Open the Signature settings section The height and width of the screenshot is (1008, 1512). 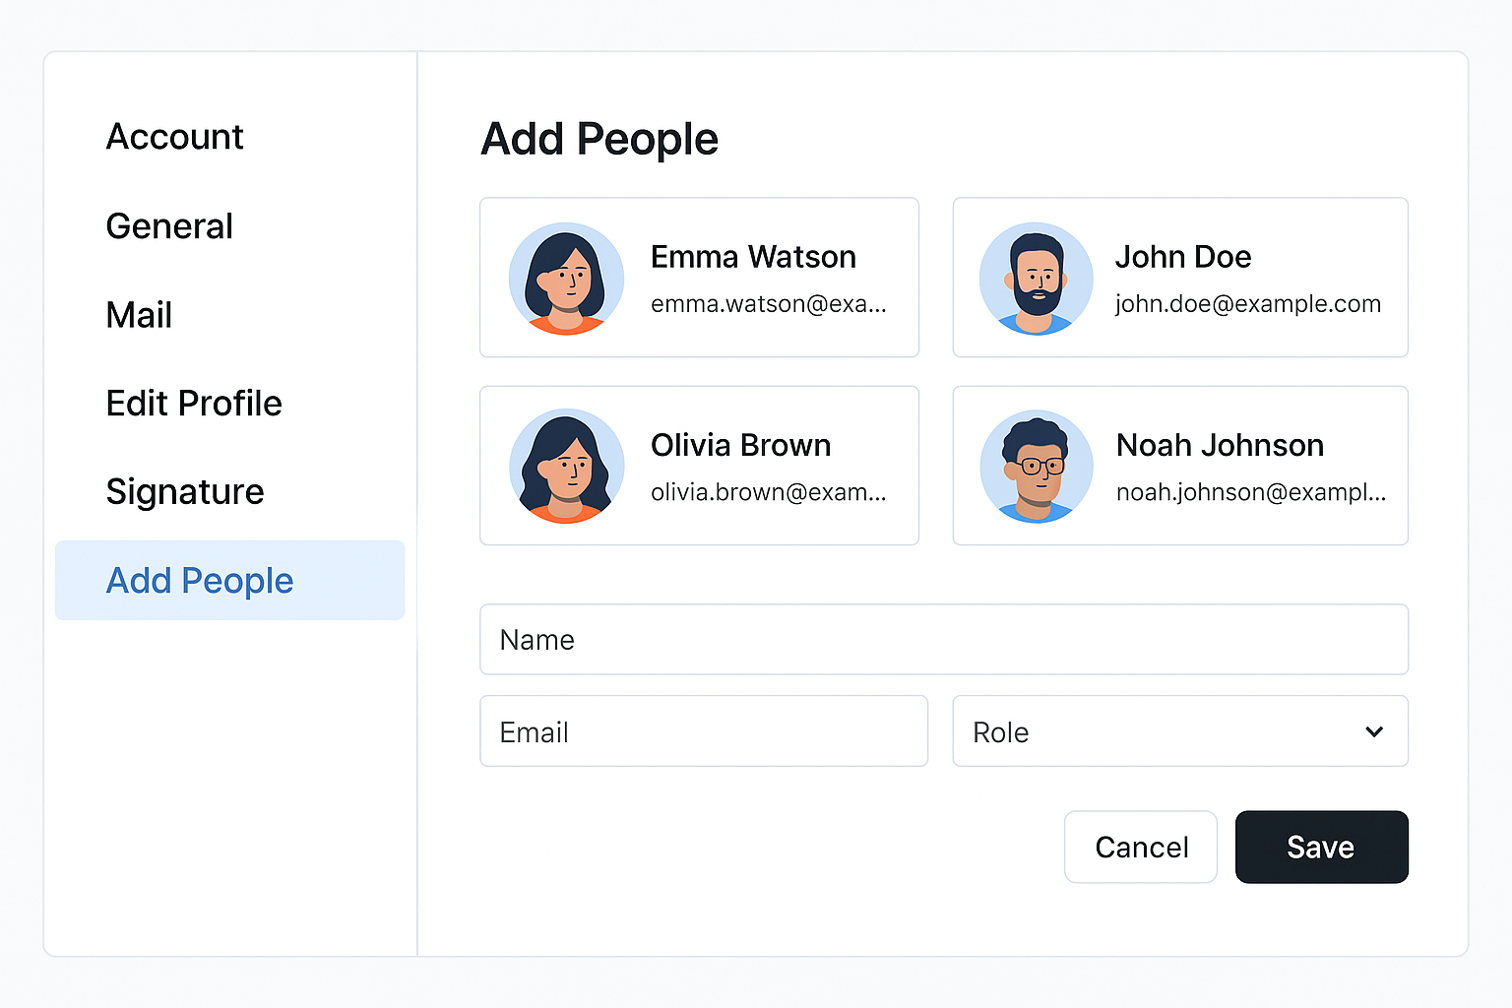(x=184, y=492)
